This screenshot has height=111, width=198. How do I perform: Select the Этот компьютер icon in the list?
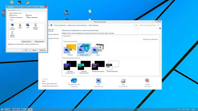click(x=12, y=26)
